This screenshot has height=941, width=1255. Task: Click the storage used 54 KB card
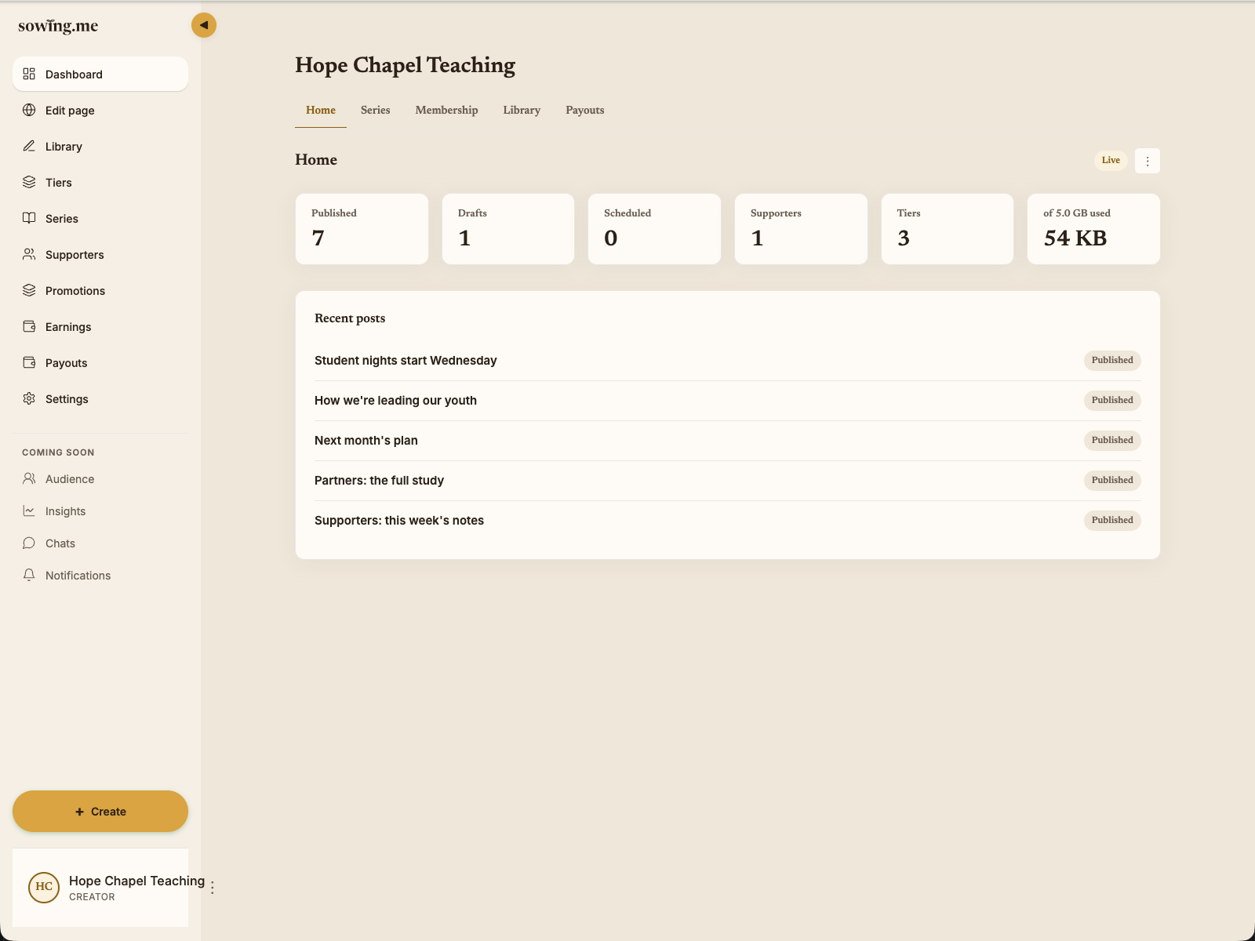click(1093, 229)
